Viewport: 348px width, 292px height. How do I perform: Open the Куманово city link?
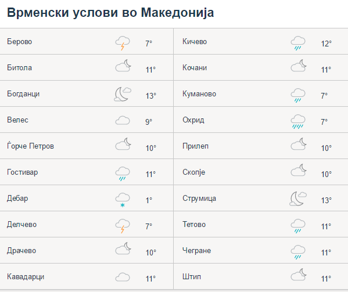pyautogui.click(x=199, y=94)
